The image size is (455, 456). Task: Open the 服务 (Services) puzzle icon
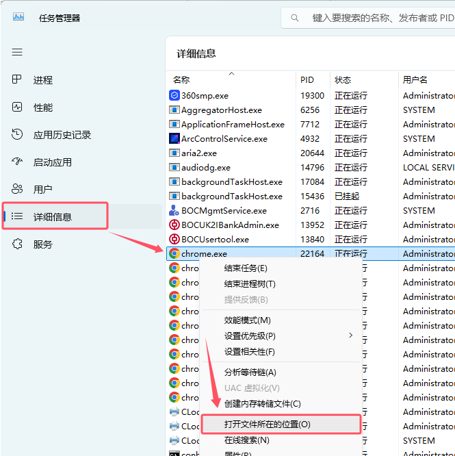point(17,244)
